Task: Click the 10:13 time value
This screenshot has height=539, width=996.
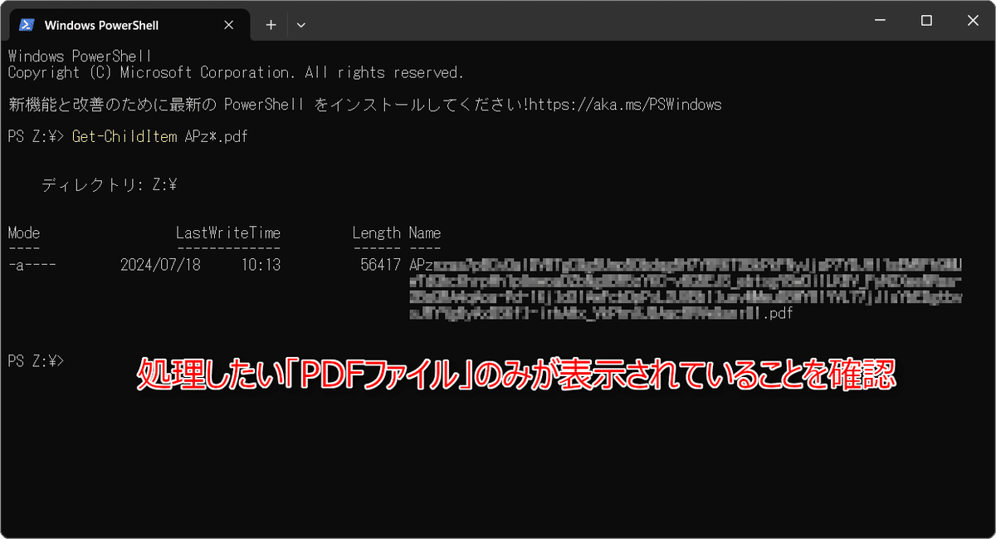Action: [261, 265]
